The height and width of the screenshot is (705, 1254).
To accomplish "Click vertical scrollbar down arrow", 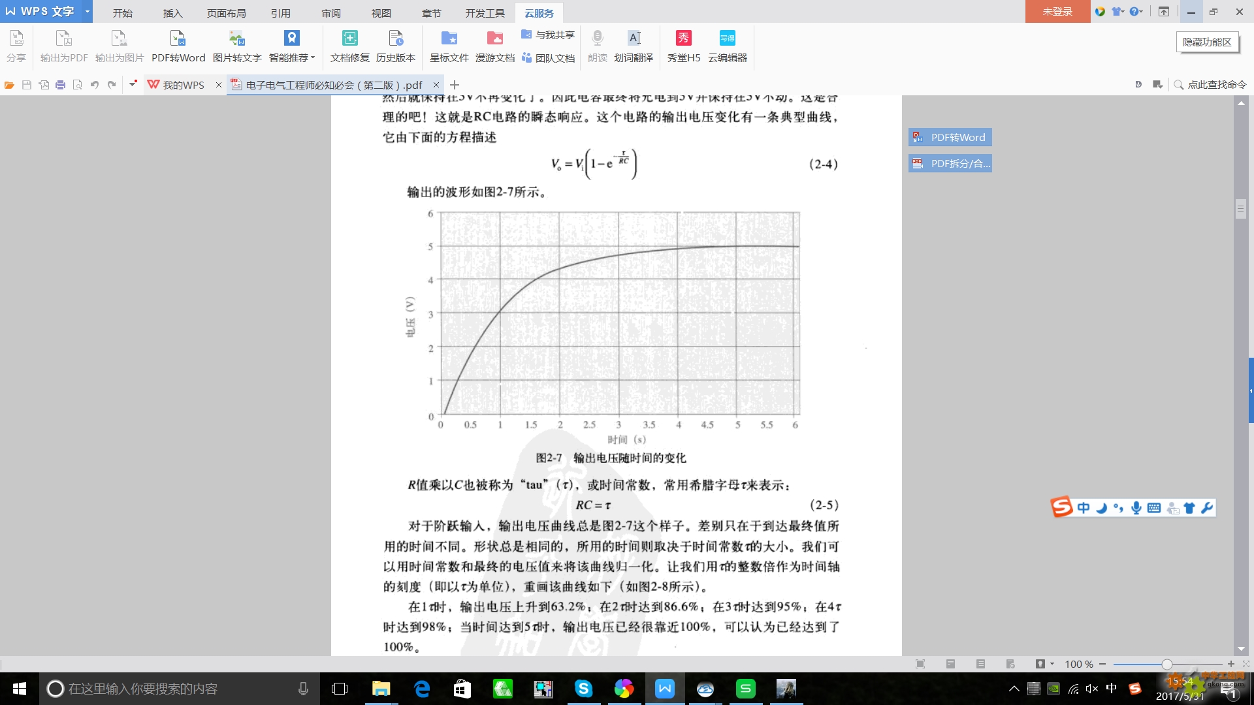I will coord(1241,649).
